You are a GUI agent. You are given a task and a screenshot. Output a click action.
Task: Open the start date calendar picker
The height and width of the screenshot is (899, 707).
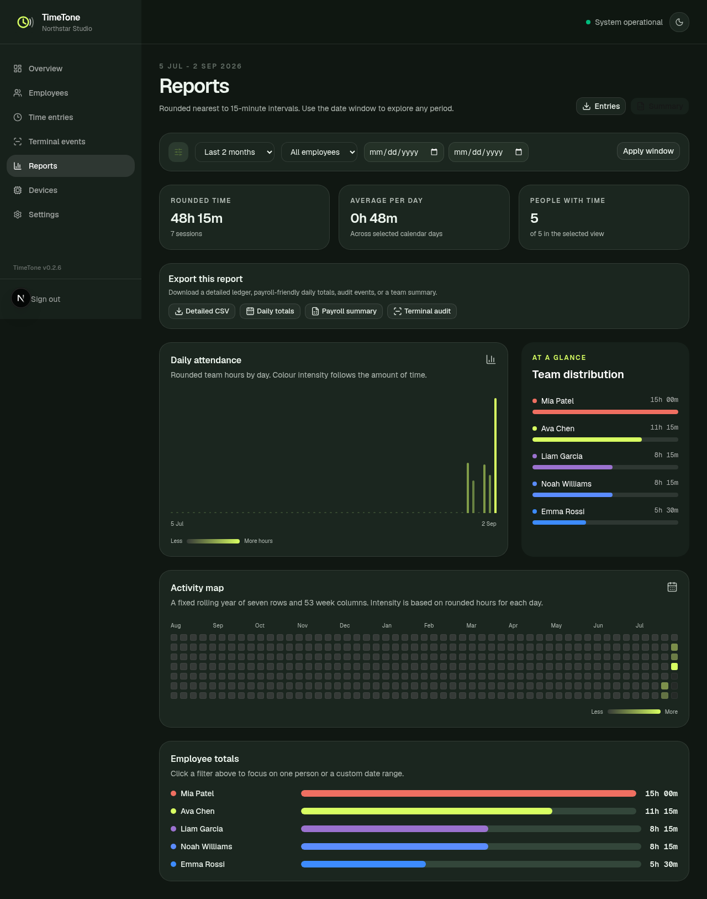pos(434,152)
